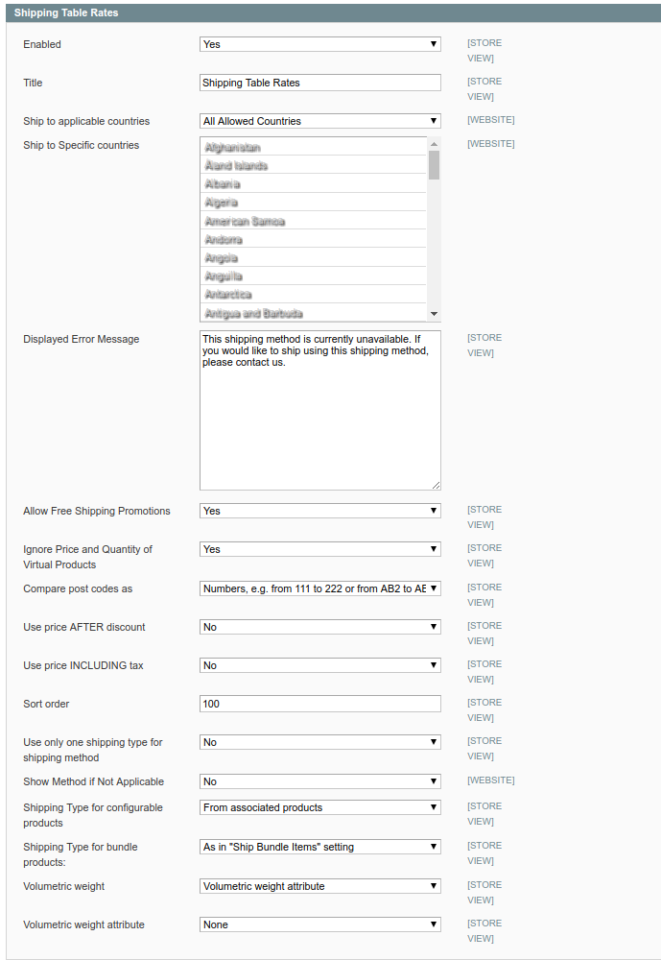Click the Title input field
Screen dimensions: 661x960
point(319,83)
